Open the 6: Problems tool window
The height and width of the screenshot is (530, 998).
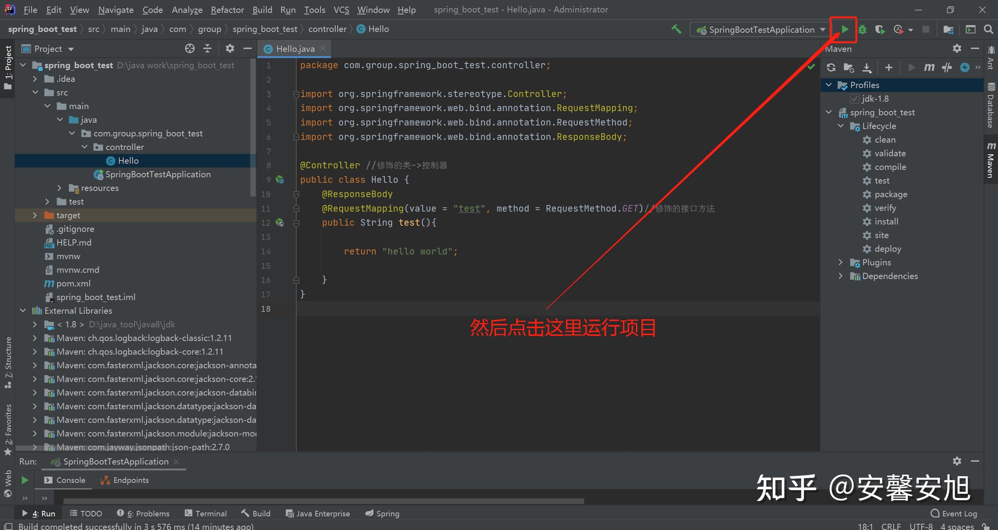143,513
